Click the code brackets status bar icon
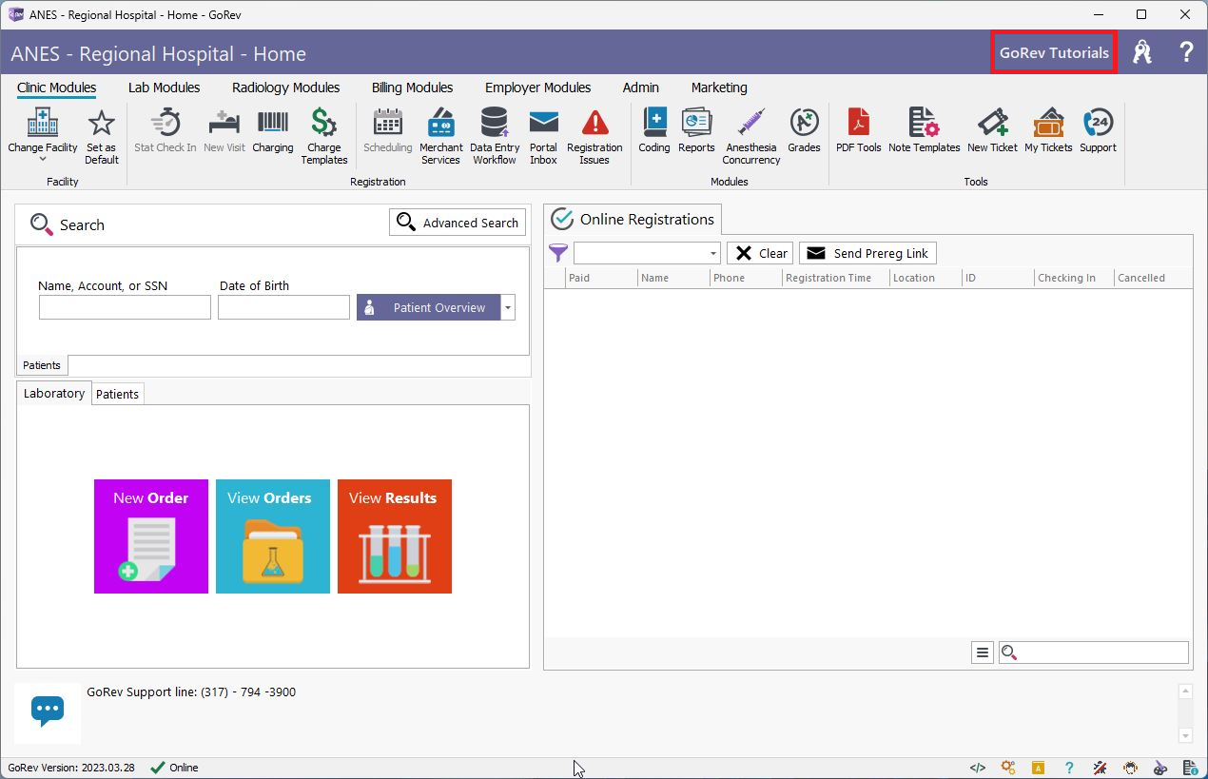The image size is (1208, 779). point(977,768)
